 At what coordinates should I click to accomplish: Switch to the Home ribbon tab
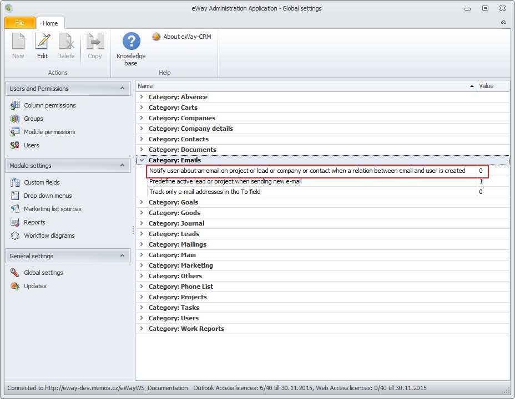click(x=51, y=23)
